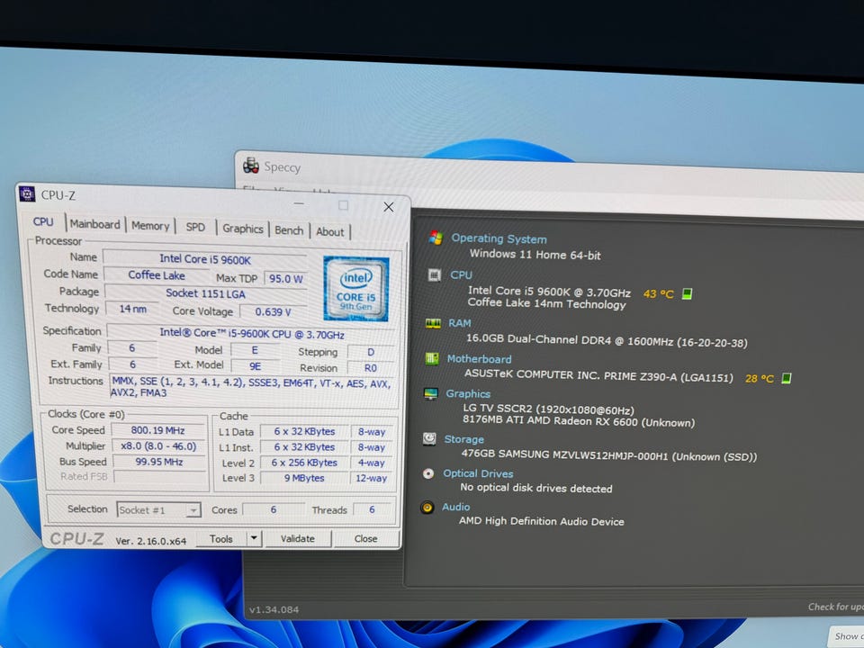864x648 pixels.
Task: Click the Audio speaker icon in Speccy
Action: 427,507
